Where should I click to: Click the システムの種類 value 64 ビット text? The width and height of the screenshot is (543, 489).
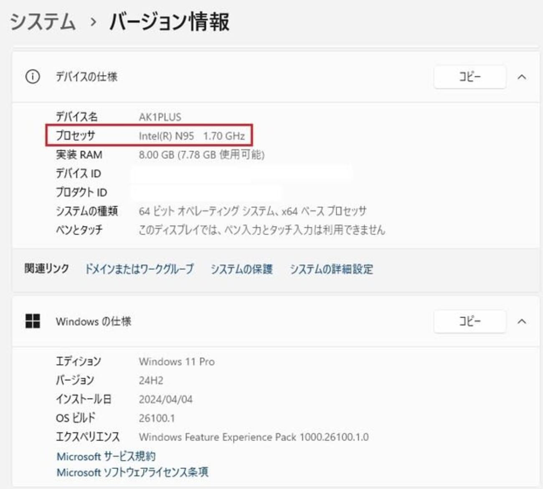[253, 211]
